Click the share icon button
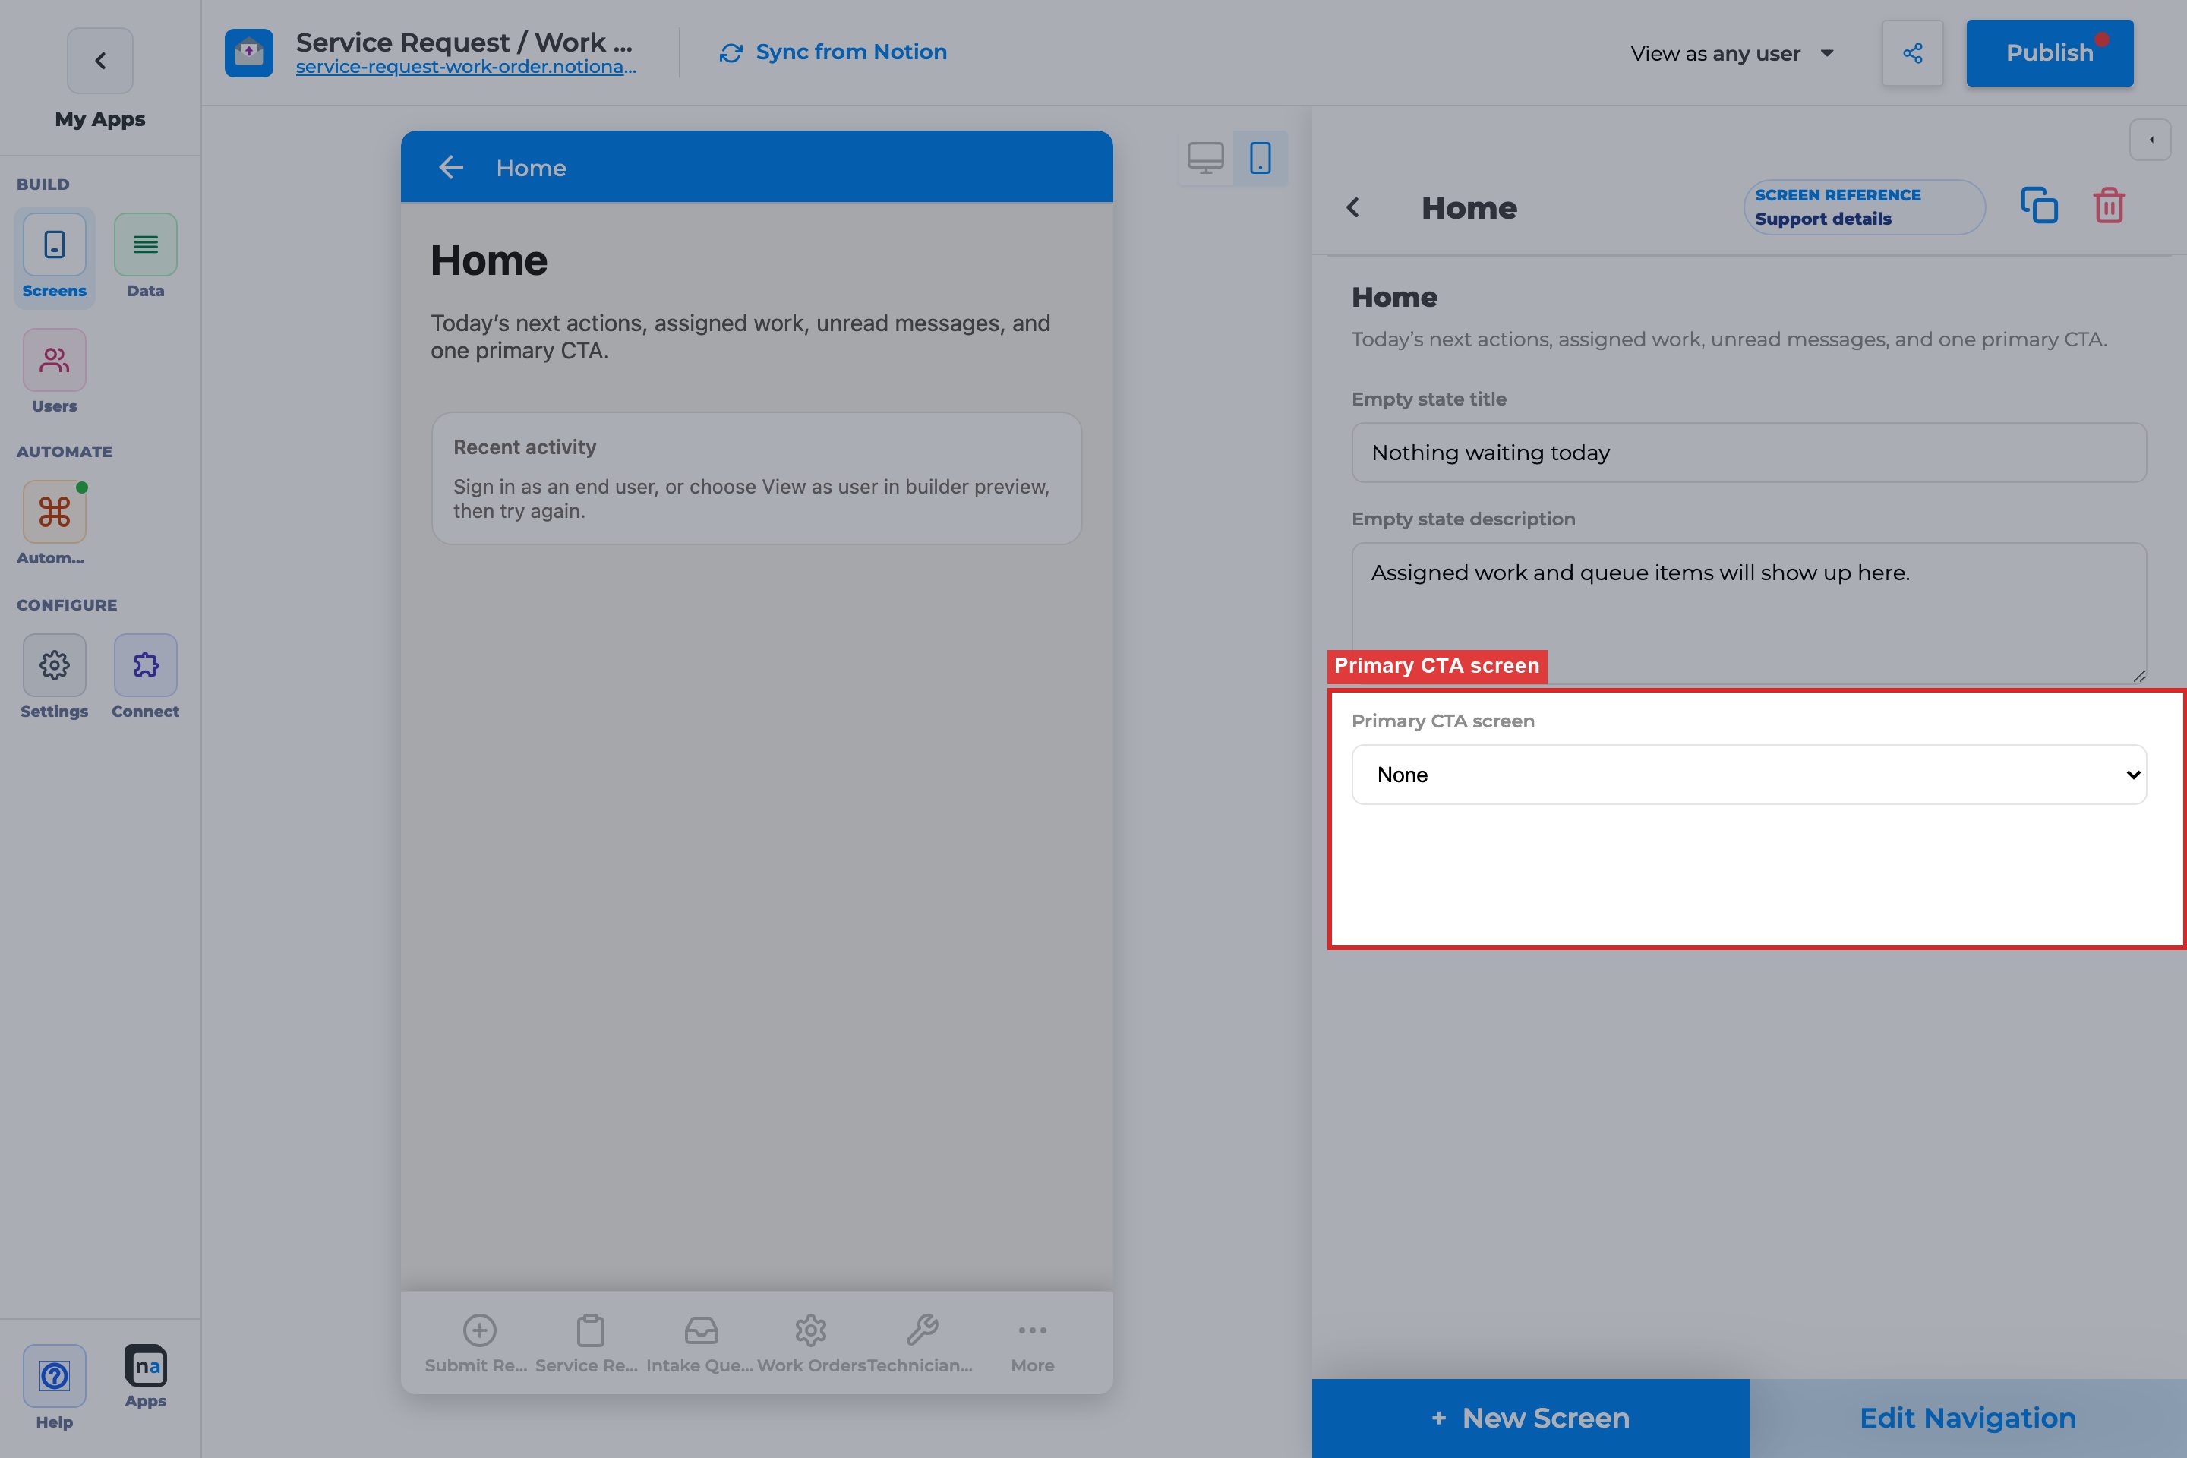This screenshot has height=1458, width=2187. click(x=1913, y=53)
